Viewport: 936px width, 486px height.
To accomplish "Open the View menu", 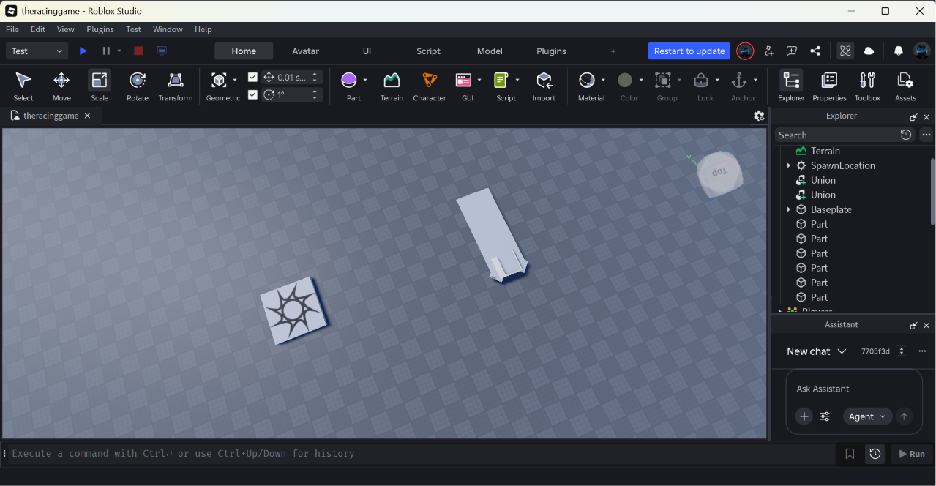I will pos(66,29).
